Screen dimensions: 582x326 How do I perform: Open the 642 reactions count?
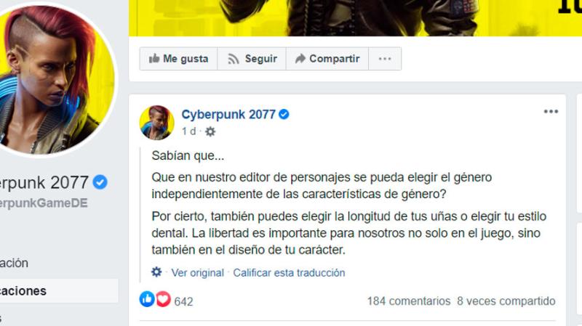coord(184,301)
